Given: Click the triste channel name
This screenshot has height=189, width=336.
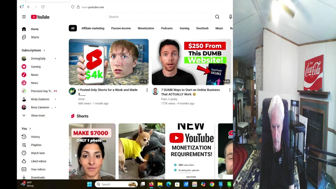Looking at the screenshot, I should (81, 99).
